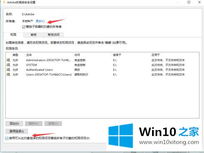Click the greyed-out 删除(R) button
The image size is (204, 153).
(x=34, y=123)
